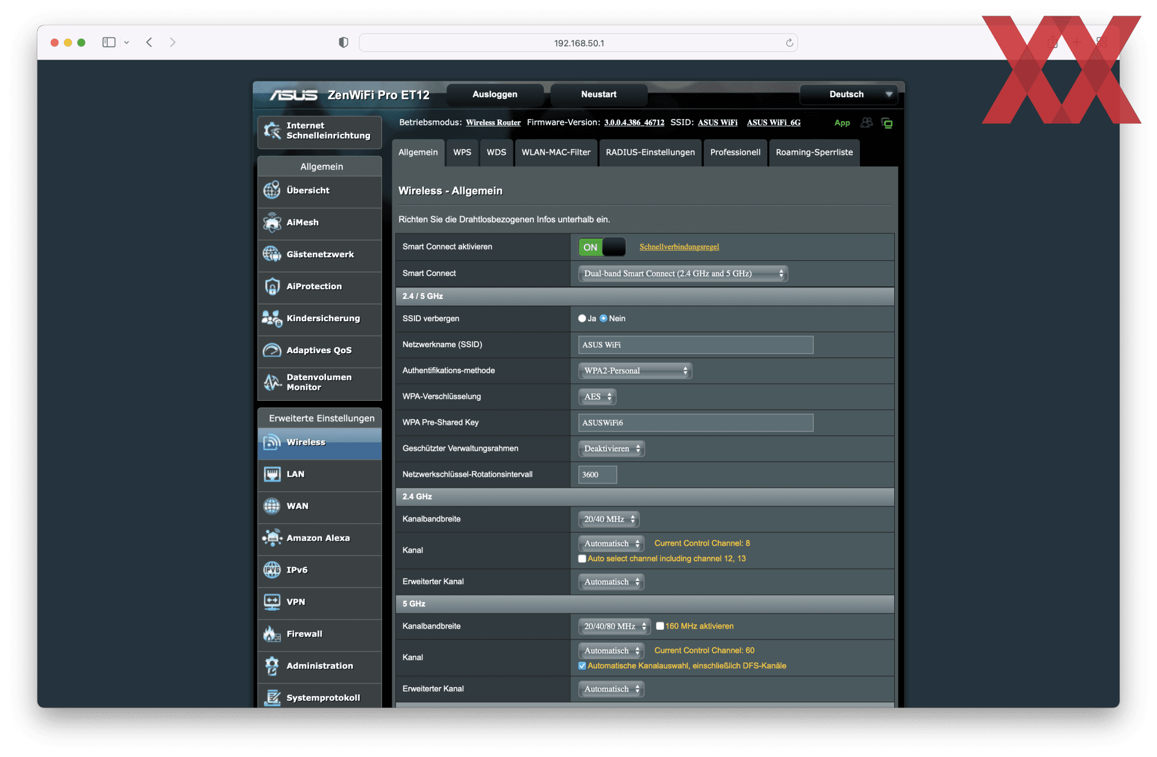Select Nein for SSID verbergen

pyautogui.click(x=603, y=319)
